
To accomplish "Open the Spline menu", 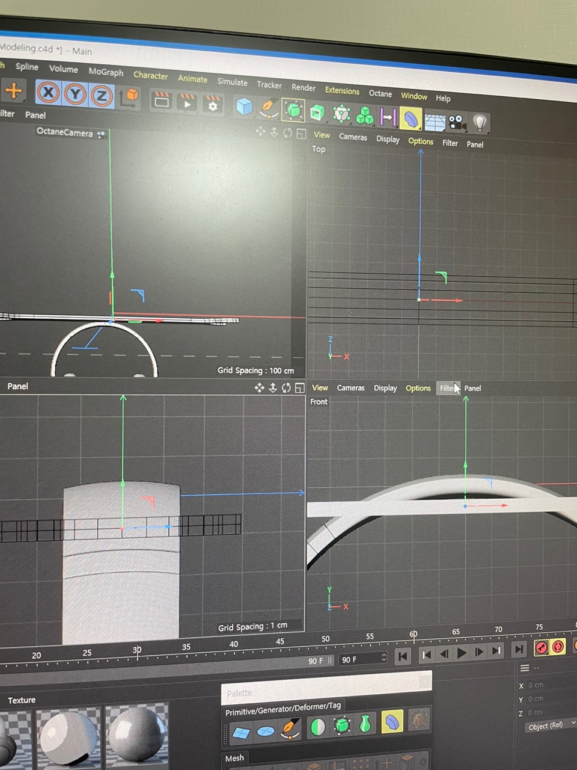I will [27, 66].
